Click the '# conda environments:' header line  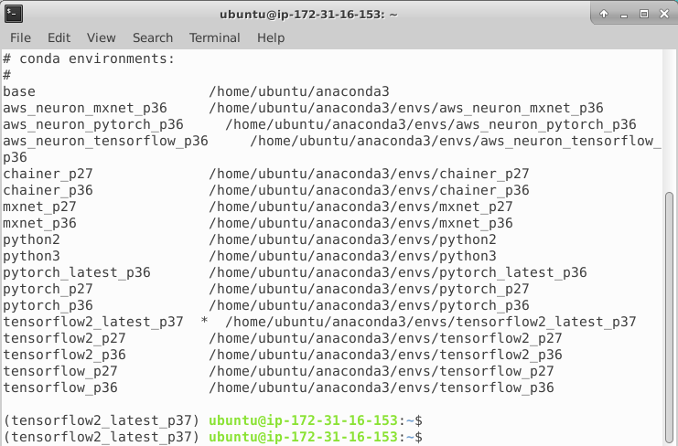89,58
